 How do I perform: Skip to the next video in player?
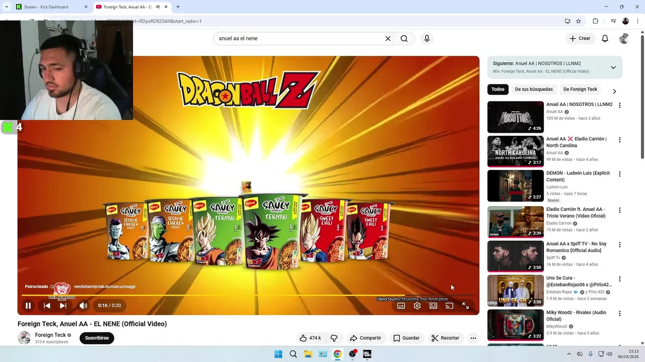[x=63, y=305]
